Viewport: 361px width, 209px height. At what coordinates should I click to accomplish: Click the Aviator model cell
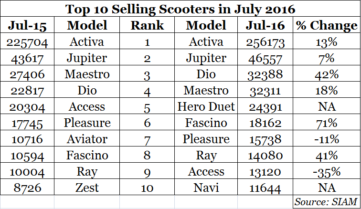[87, 139]
